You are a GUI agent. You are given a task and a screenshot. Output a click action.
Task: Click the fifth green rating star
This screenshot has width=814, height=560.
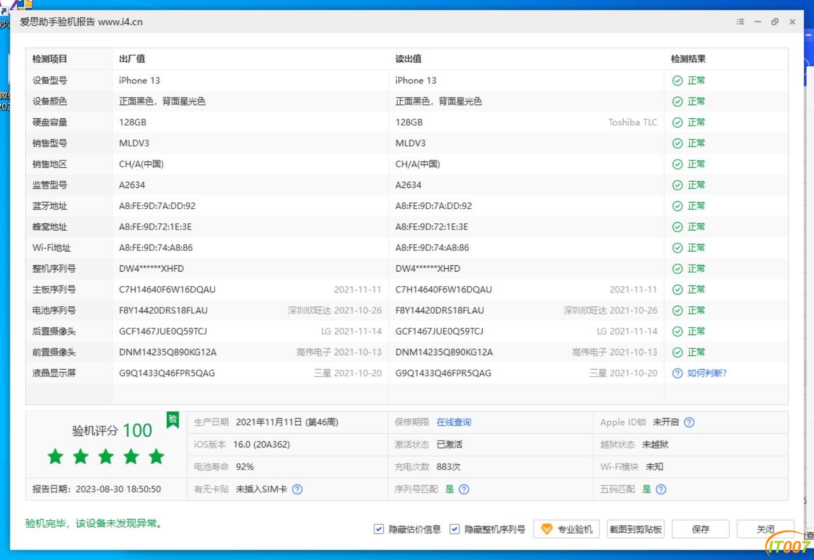click(x=156, y=457)
